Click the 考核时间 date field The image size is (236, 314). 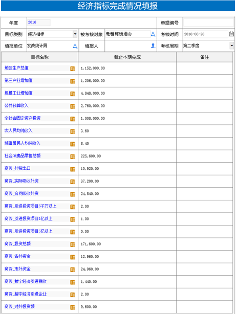[x=206, y=34]
